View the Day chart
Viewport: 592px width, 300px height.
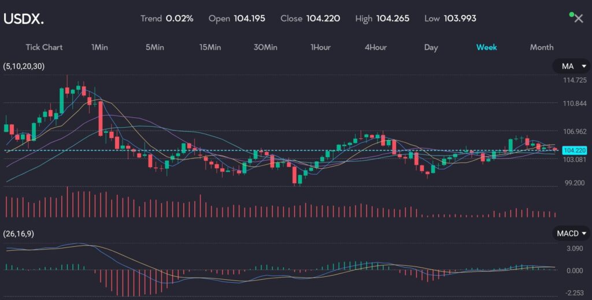point(431,47)
